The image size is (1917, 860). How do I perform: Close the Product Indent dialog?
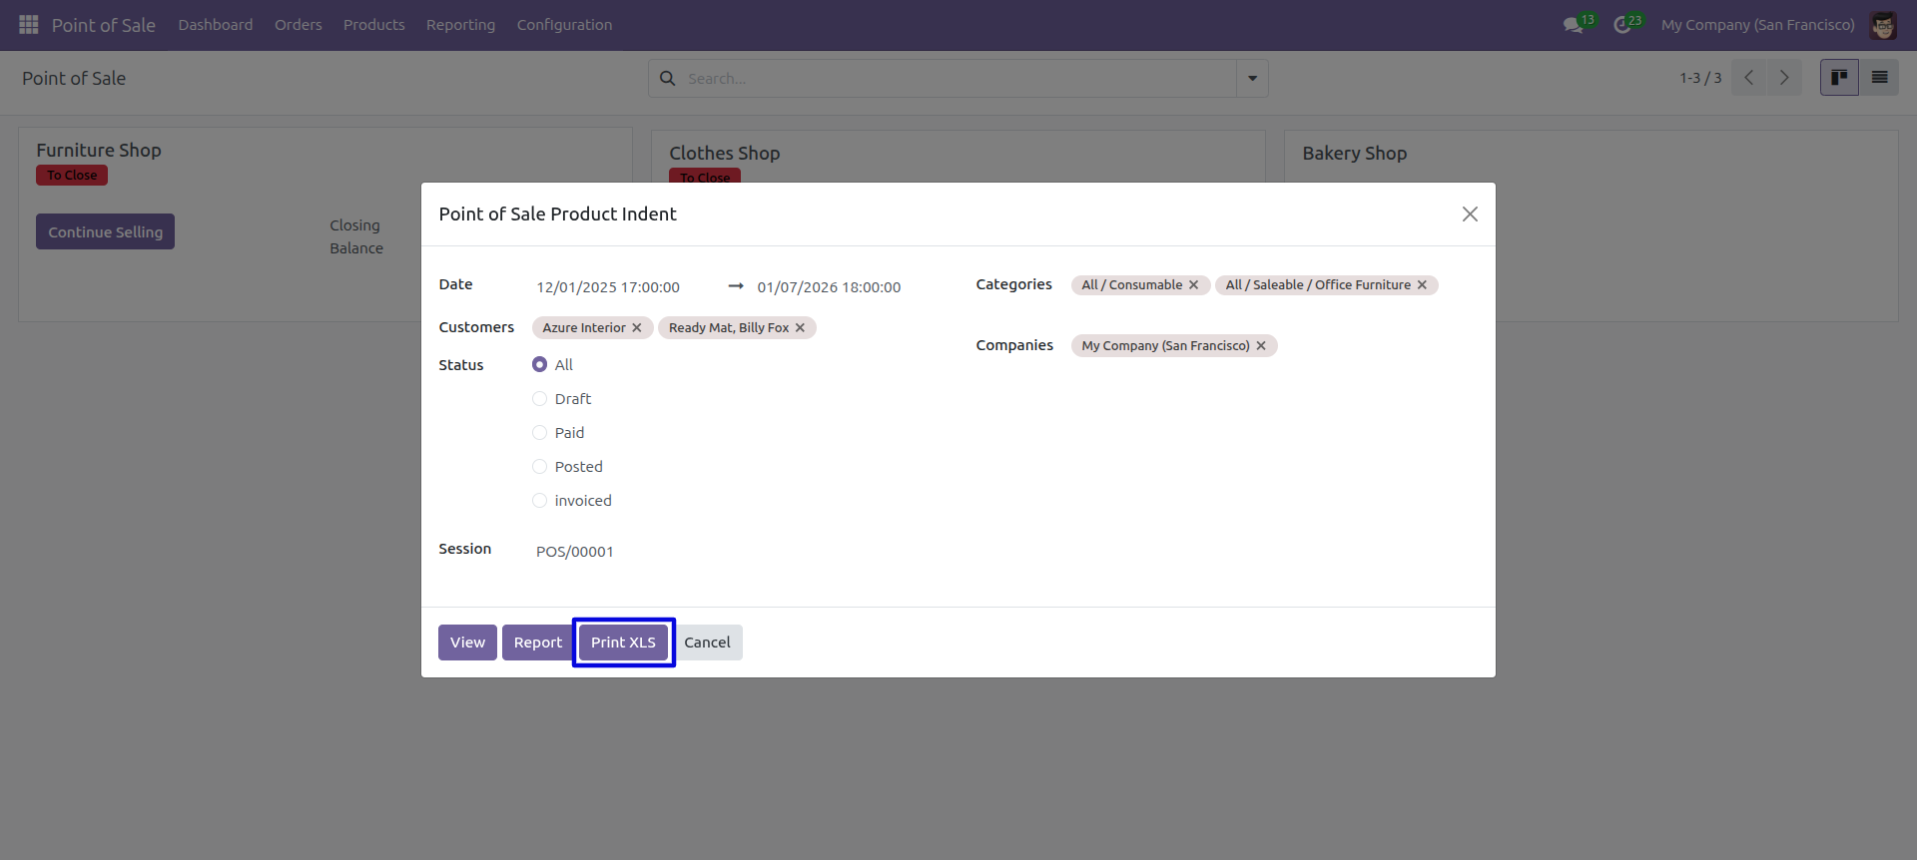tap(1470, 215)
